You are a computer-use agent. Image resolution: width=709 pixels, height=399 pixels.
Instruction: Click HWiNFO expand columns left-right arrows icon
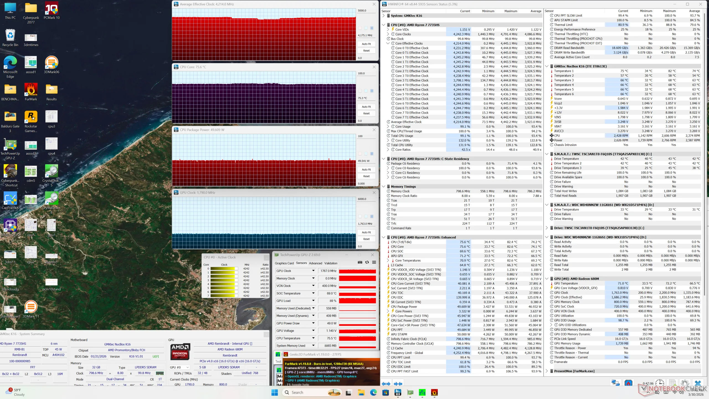coord(386,384)
